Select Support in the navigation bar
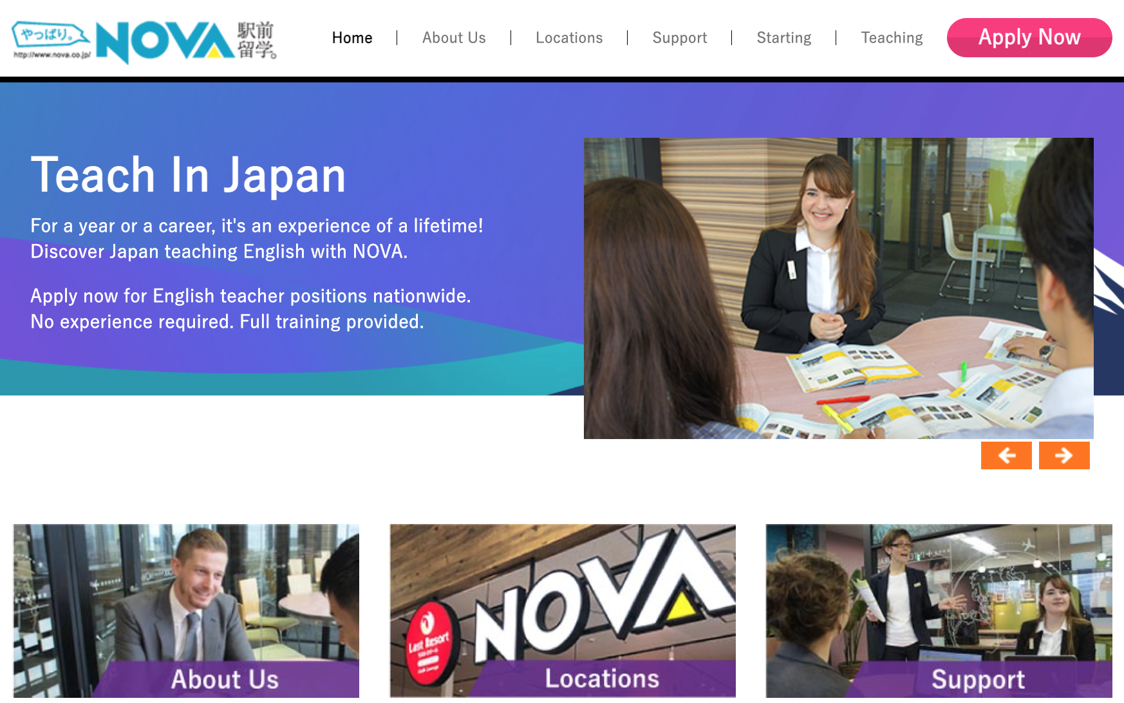Viewport: 1124px width, 703px height. 680,38
